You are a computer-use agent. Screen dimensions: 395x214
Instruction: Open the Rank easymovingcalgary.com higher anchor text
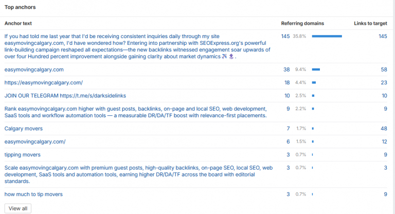[136, 112]
